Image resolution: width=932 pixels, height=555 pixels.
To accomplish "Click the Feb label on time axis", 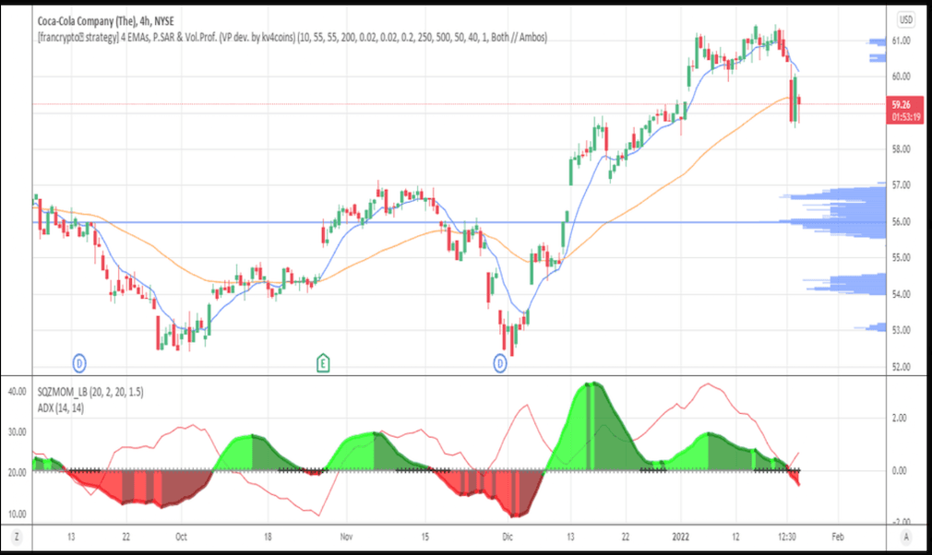I will coord(838,537).
